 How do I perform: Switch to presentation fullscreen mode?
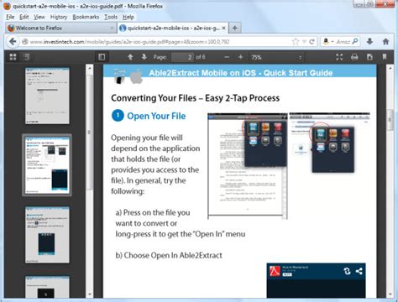(x=339, y=57)
